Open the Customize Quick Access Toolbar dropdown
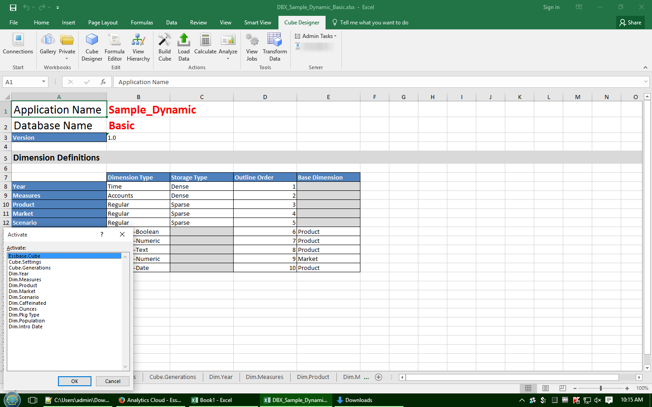 [58, 8]
